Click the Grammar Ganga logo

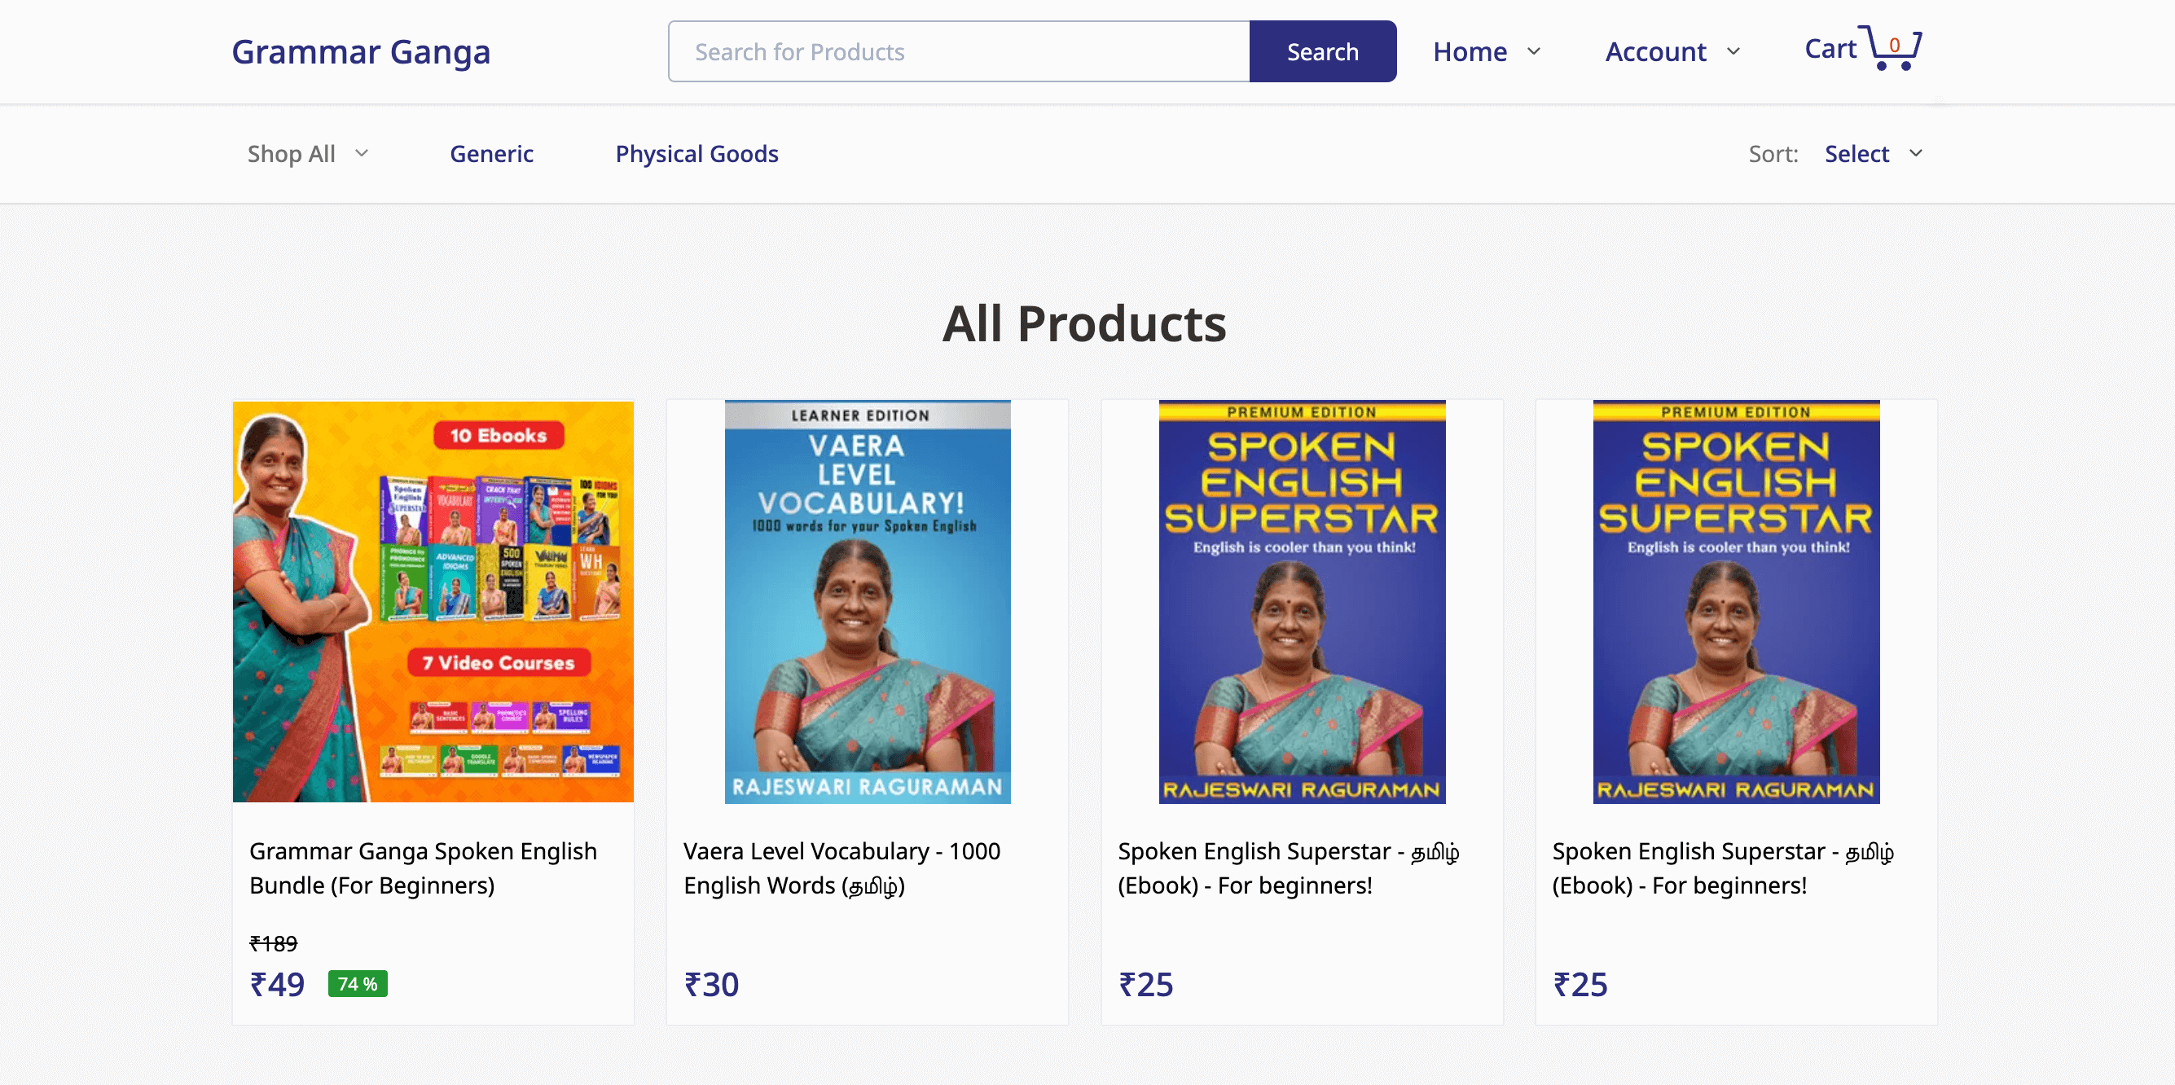pos(361,51)
